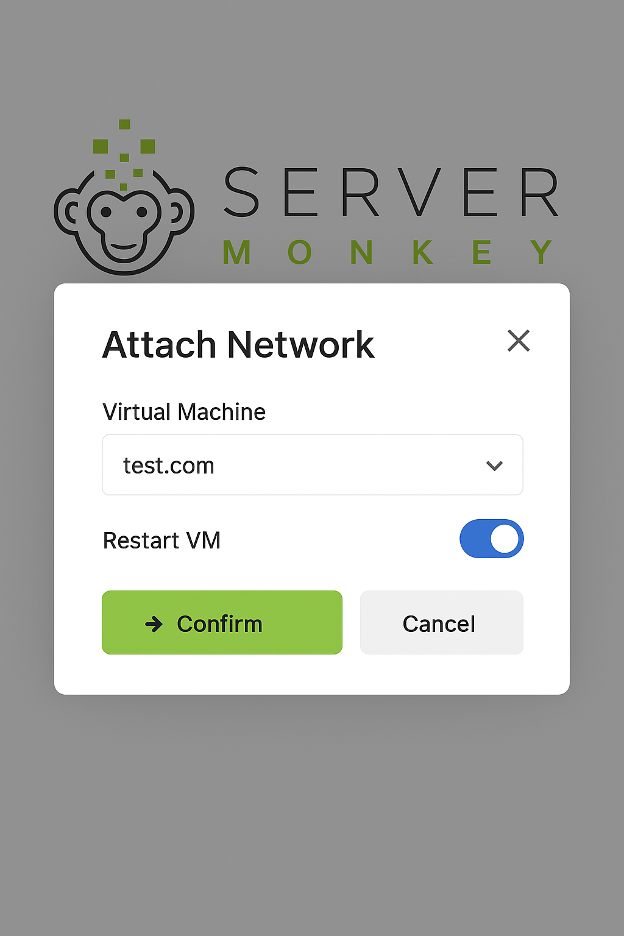Click the arrow icon in the Confirm button

tap(154, 623)
